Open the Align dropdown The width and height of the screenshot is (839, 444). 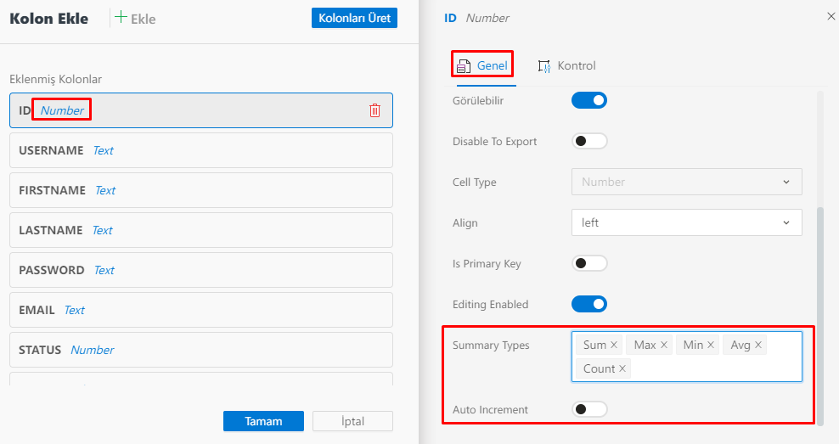coord(686,223)
